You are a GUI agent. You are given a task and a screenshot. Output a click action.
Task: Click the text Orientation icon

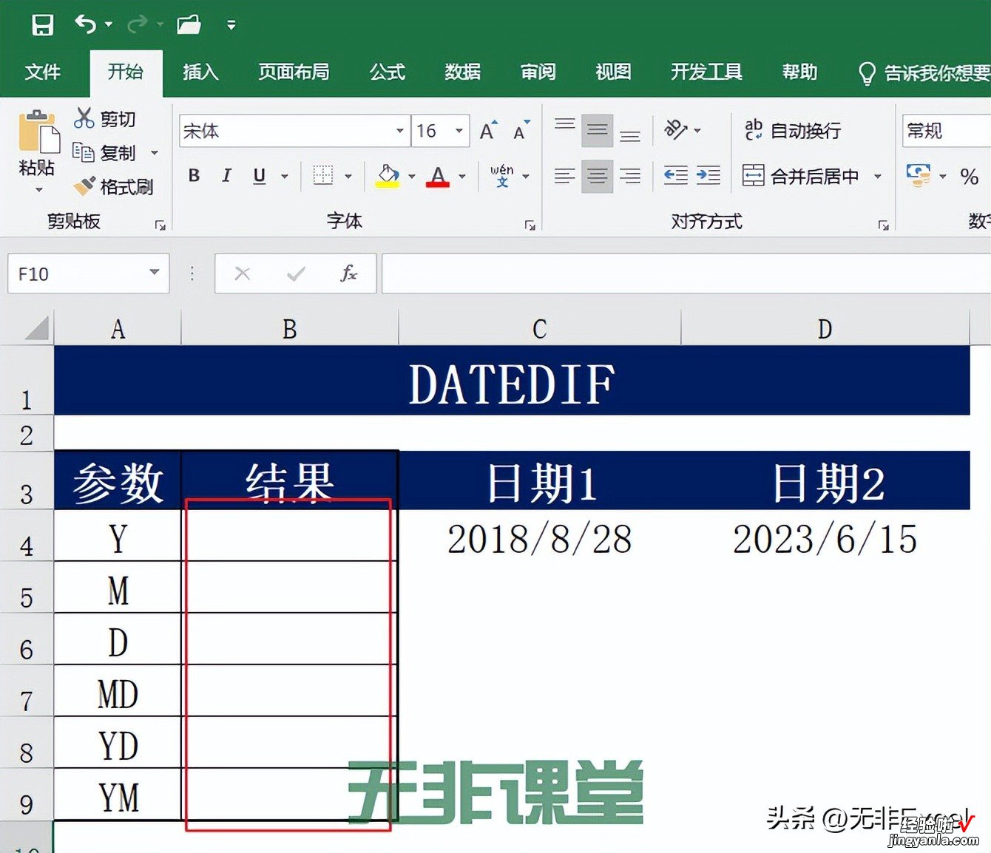pos(676,130)
